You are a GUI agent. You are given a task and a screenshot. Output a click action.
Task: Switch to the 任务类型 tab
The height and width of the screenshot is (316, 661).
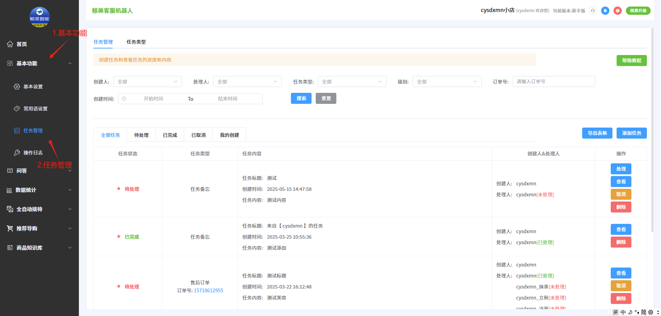tap(136, 42)
